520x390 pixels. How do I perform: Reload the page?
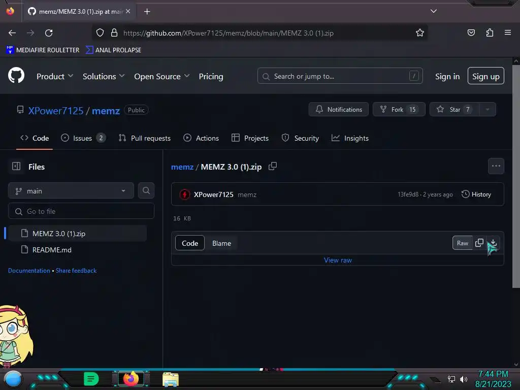pos(49,33)
